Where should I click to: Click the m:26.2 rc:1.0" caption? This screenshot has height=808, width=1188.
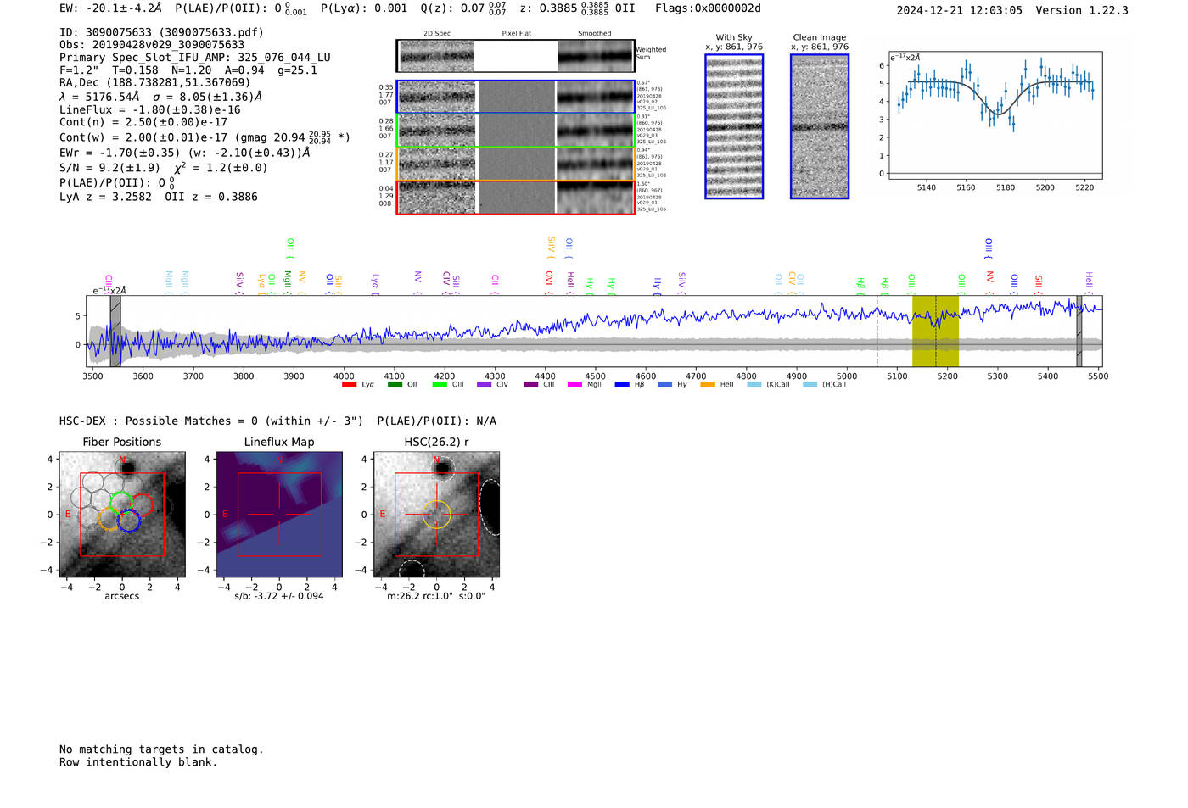click(436, 596)
